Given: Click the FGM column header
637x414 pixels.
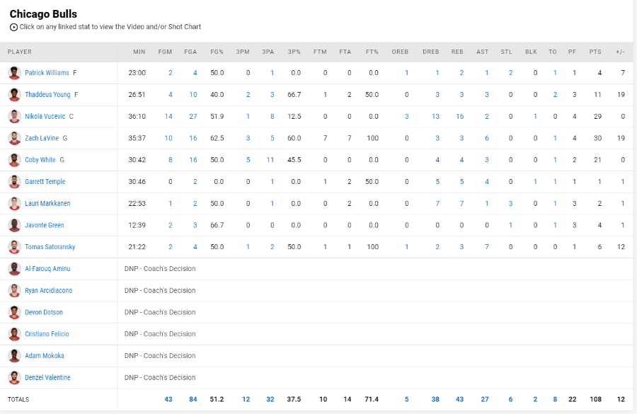Looking at the screenshot, I should (x=165, y=52).
